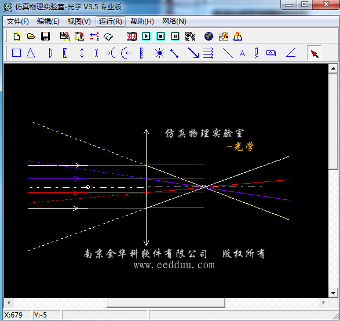Select the rectangle glass block tool
This screenshot has height=321, width=340.
pyautogui.click(x=16, y=53)
